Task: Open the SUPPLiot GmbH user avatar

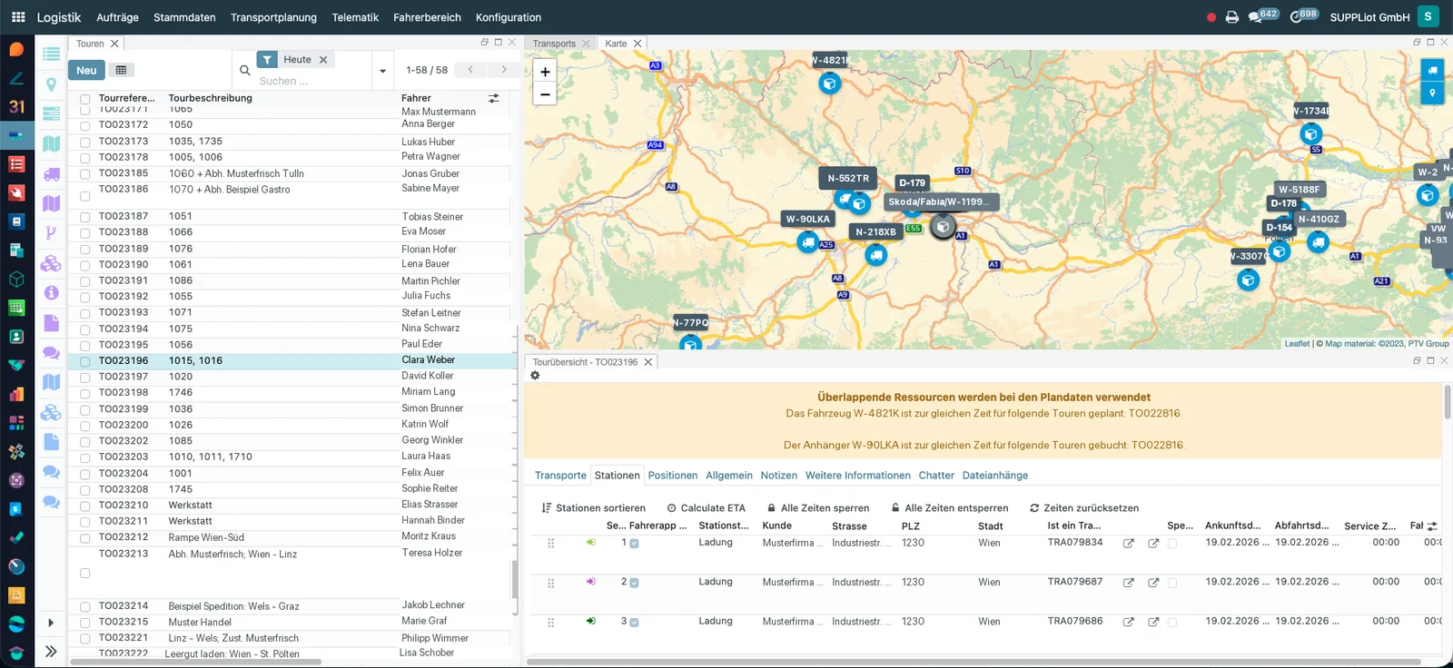Action: coord(1428,16)
